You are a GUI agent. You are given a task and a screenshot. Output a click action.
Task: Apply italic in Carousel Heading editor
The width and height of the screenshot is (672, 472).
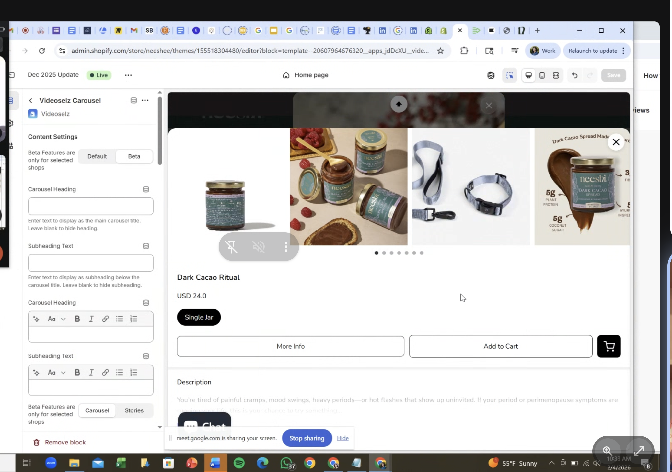click(91, 319)
